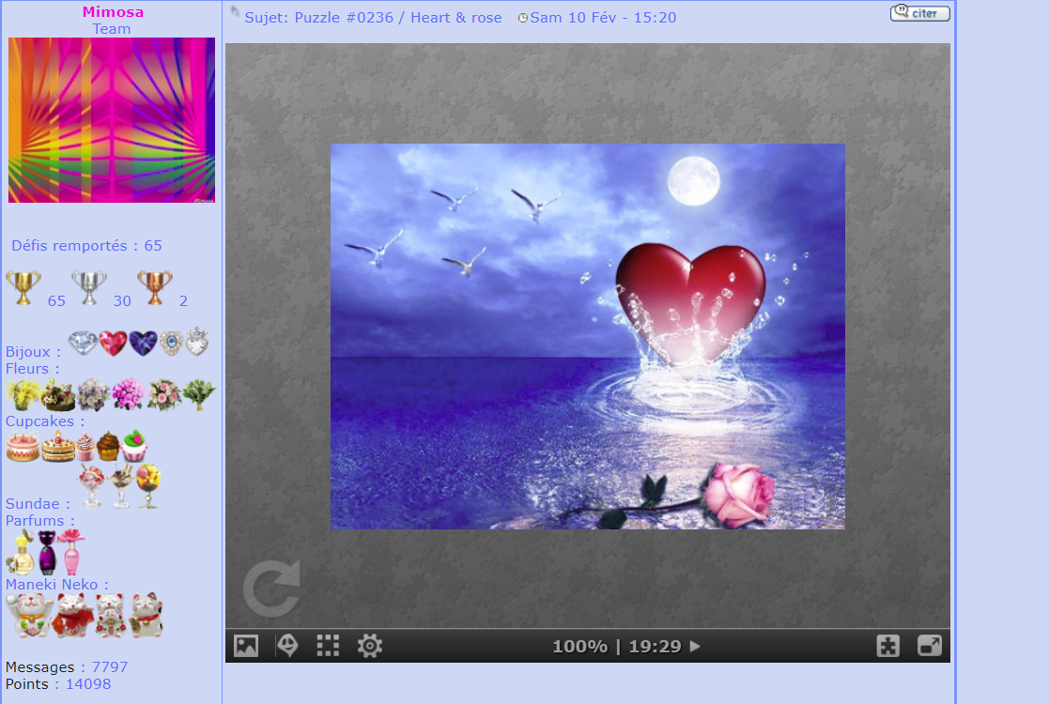The width and height of the screenshot is (1049, 704).
Task: Click the citer quote button
Action: [920, 13]
